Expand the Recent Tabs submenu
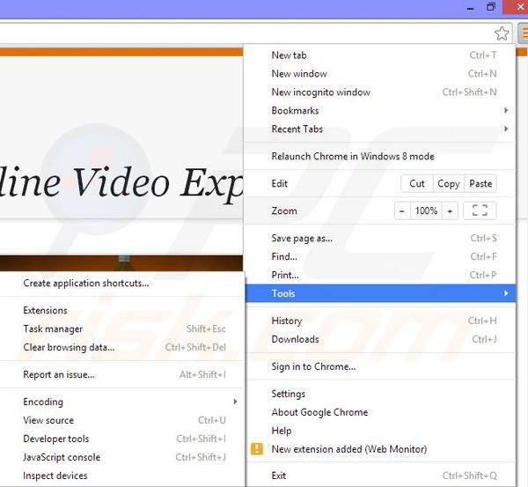 pyautogui.click(x=380, y=129)
